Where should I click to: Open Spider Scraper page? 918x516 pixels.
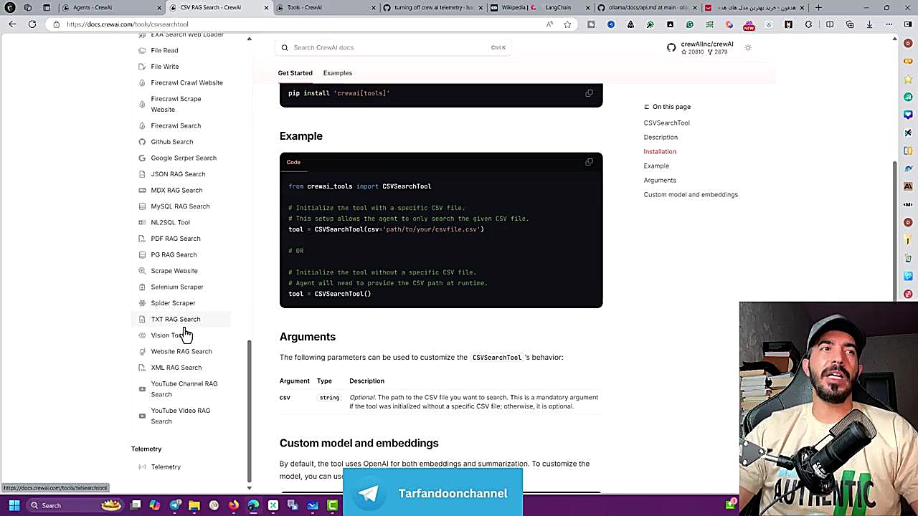(173, 303)
